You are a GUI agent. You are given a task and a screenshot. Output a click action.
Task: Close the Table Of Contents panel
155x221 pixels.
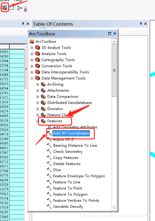click(146, 24)
